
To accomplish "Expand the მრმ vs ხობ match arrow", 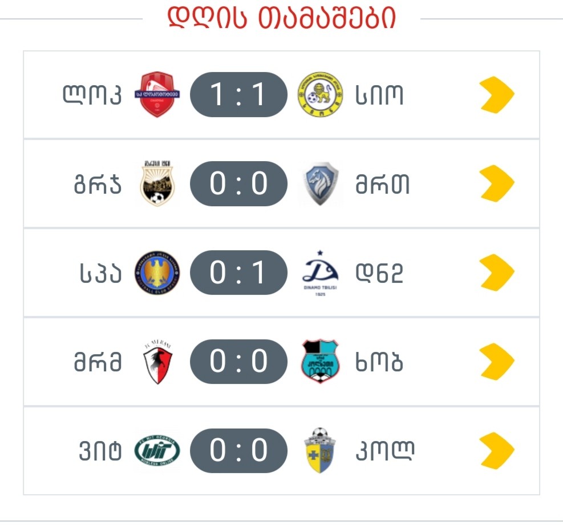I will point(497,362).
